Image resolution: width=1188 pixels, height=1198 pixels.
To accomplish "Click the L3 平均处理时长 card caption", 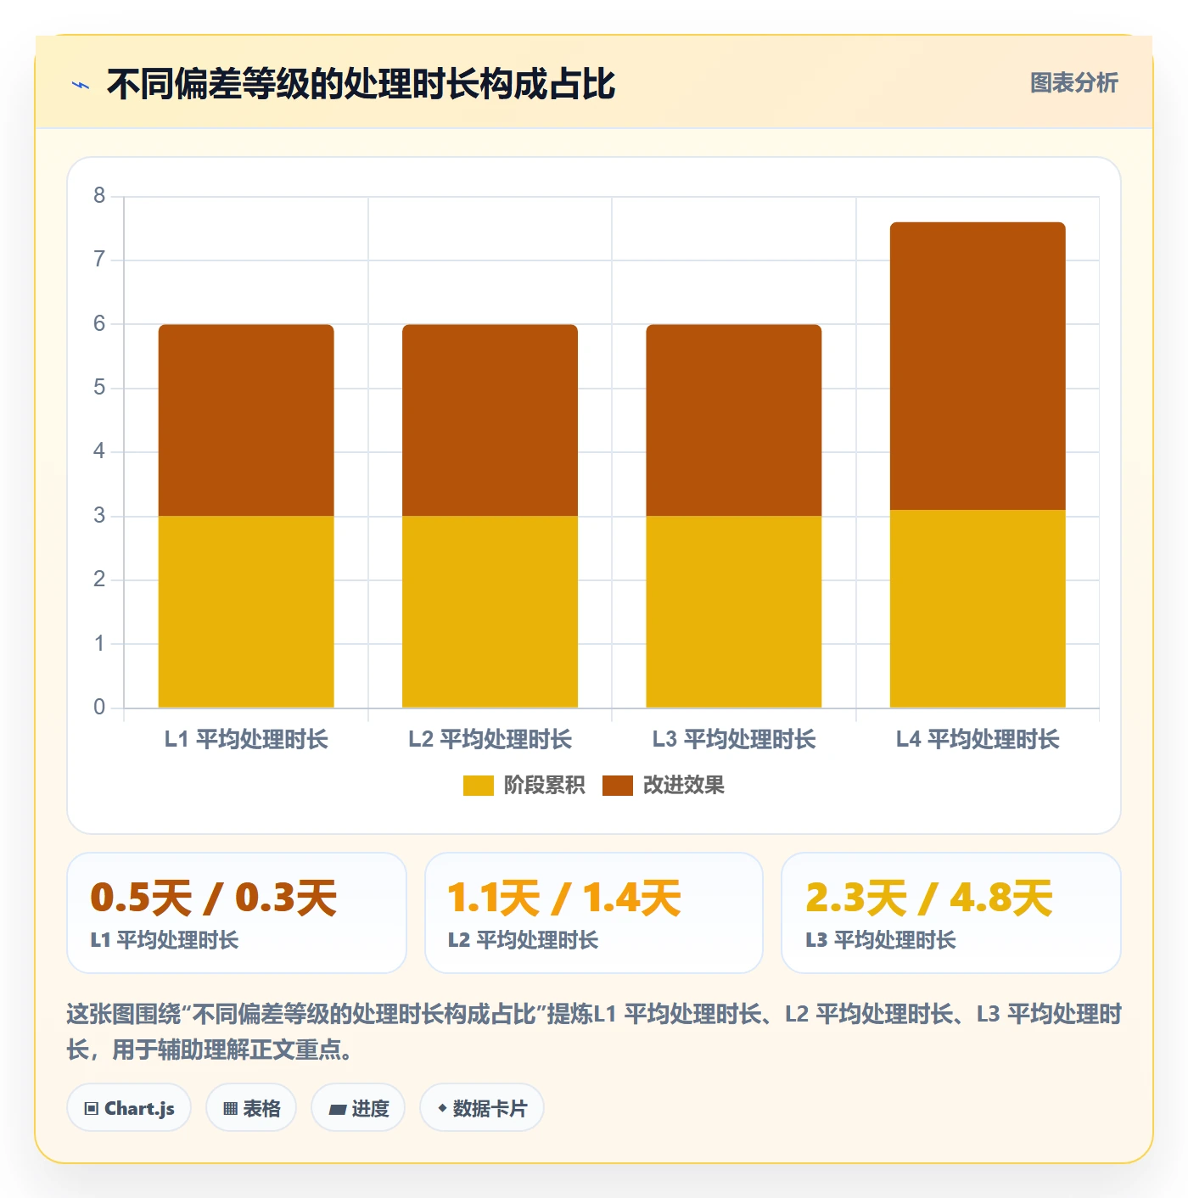I will pos(881,940).
